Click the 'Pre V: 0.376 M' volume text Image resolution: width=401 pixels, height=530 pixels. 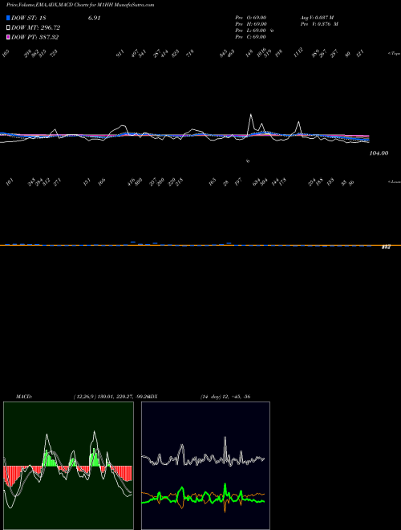click(x=319, y=24)
